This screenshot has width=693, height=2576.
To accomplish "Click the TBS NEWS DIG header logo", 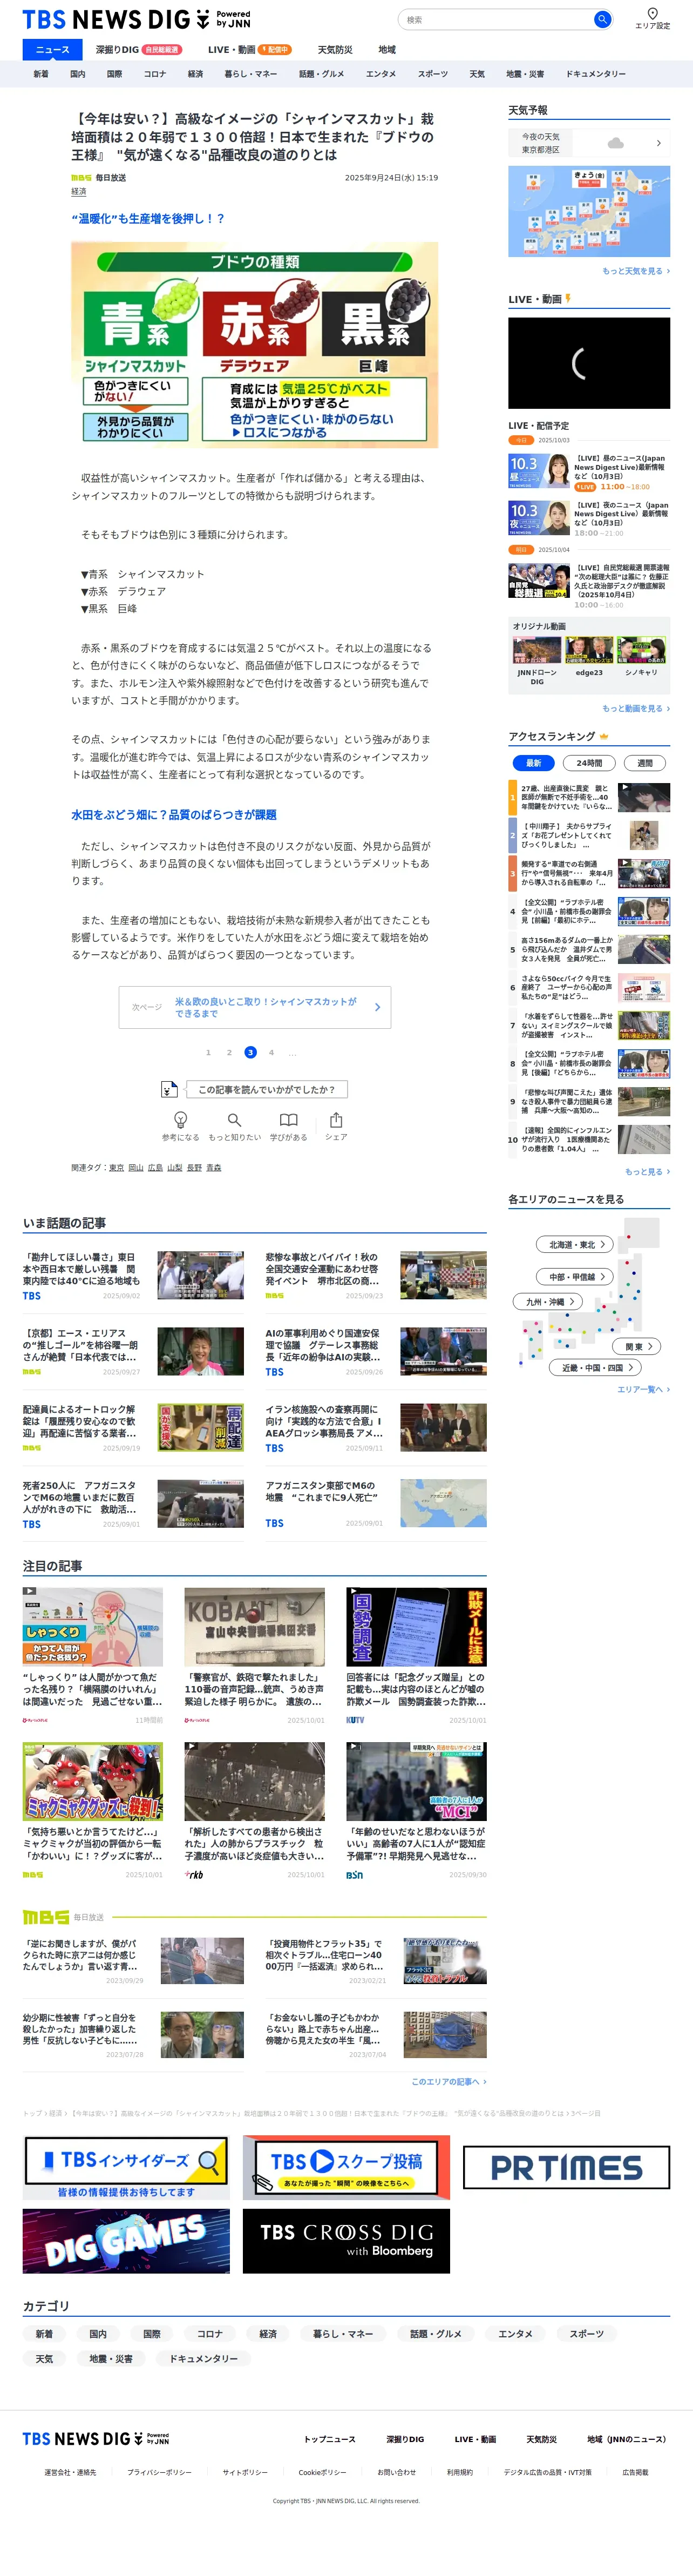I will 136,19.
